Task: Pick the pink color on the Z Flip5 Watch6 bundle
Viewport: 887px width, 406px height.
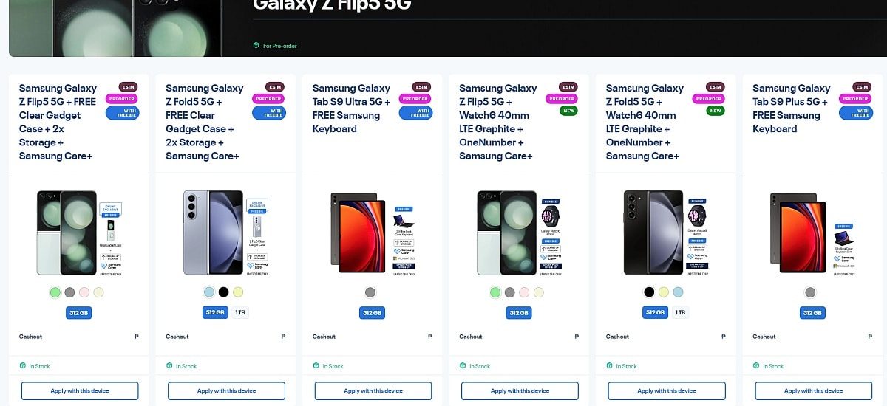Action: pos(524,292)
